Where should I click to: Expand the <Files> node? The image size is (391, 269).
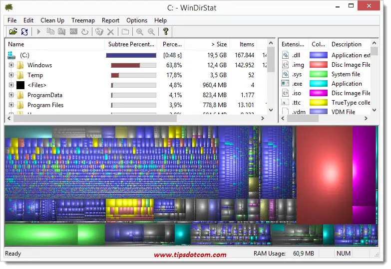pyautogui.click(x=11, y=85)
